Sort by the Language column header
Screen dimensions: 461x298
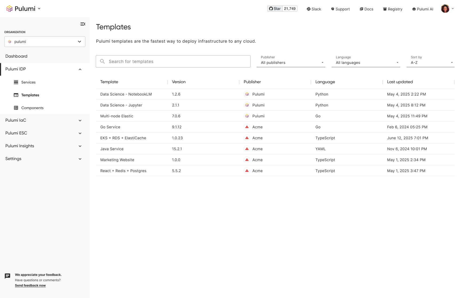point(325,82)
